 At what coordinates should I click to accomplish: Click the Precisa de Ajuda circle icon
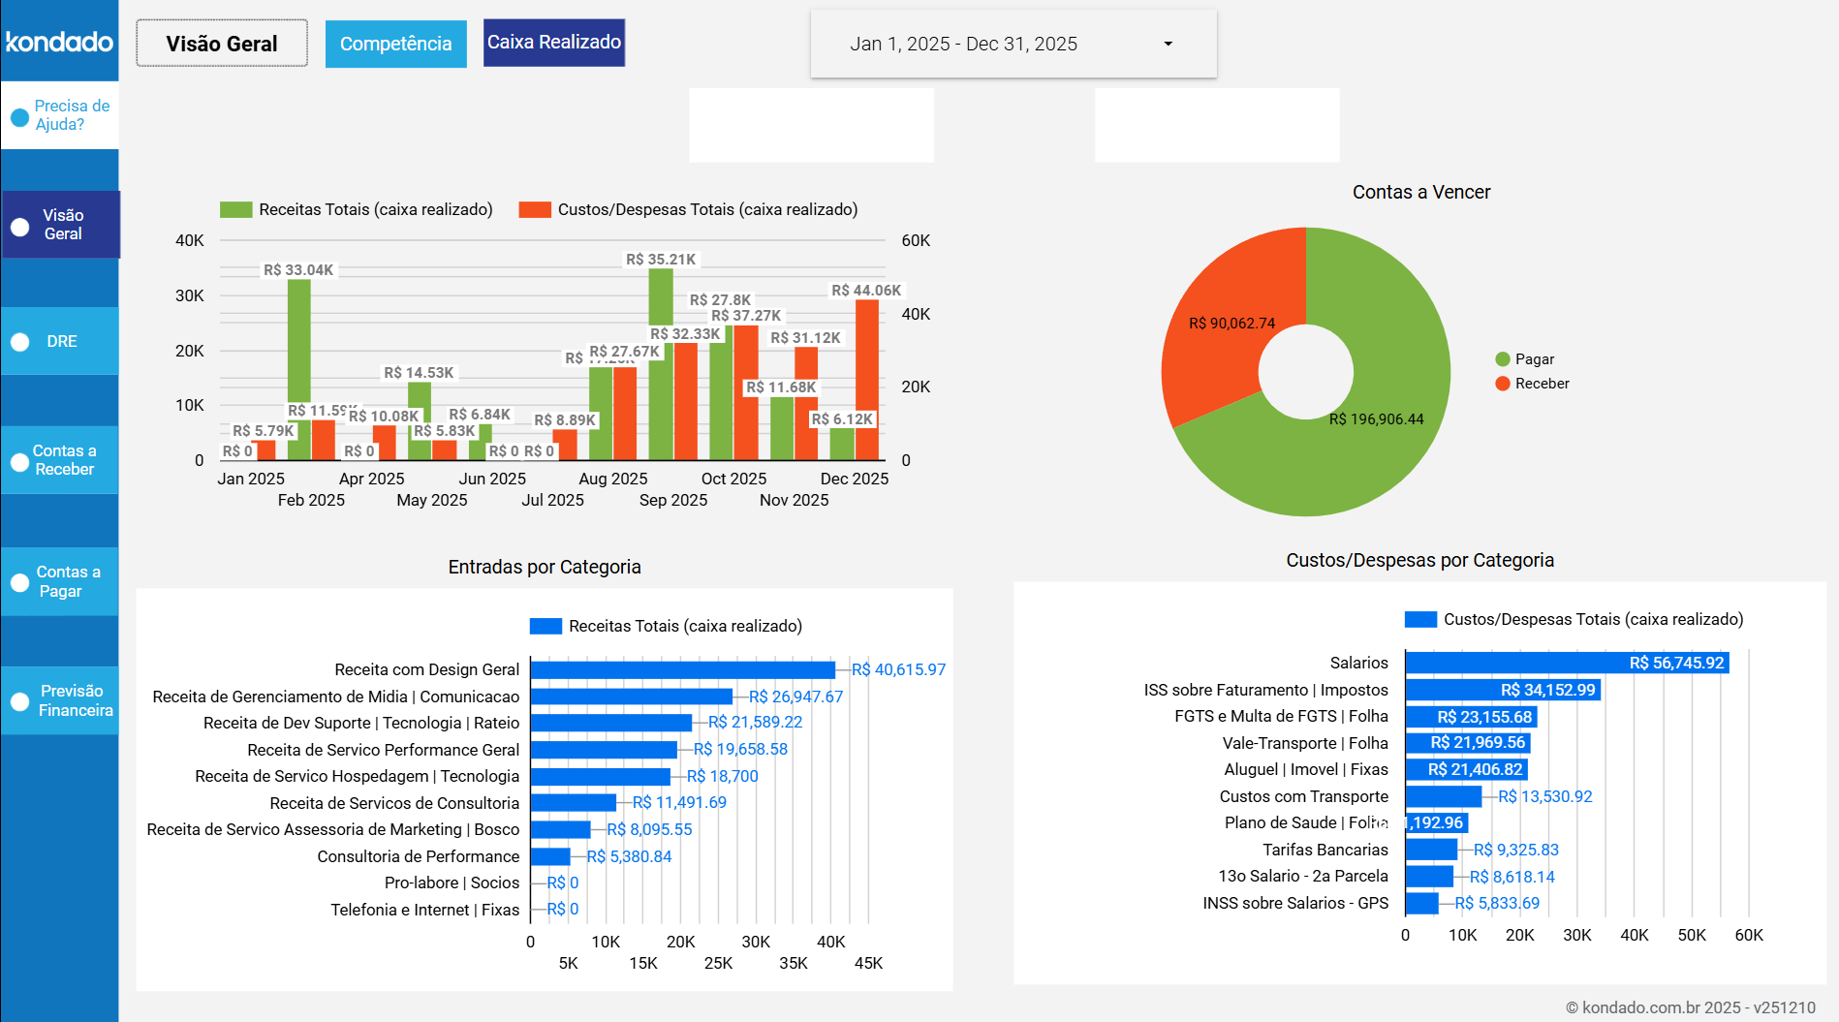pyautogui.click(x=17, y=115)
